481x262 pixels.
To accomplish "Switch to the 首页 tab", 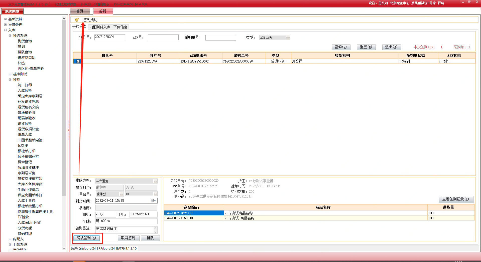I will 80,11.
